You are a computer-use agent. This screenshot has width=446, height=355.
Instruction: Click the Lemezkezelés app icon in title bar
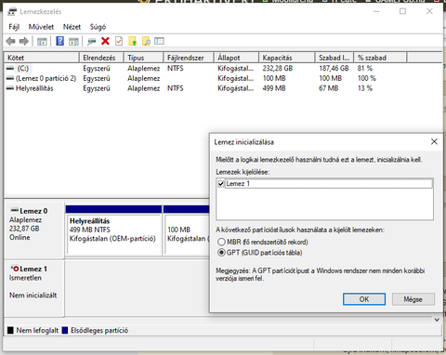click(x=12, y=12)
